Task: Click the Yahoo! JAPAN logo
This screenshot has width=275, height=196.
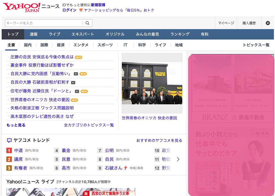Action: click(x=21, y=7)
